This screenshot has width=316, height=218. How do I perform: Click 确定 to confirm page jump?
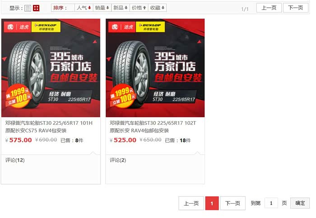coord(300,203)
